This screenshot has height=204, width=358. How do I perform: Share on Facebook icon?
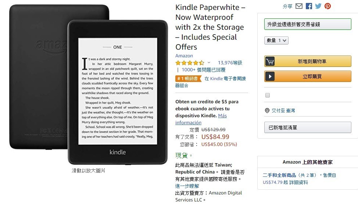coord(309,6)
